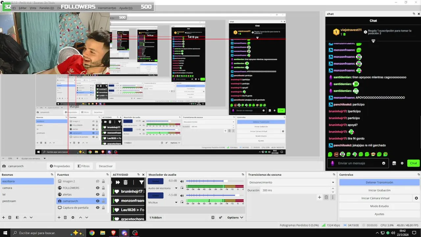The image size is (421, 237).
Task: Open the Vista menu
Action: (x=33, y=8)
